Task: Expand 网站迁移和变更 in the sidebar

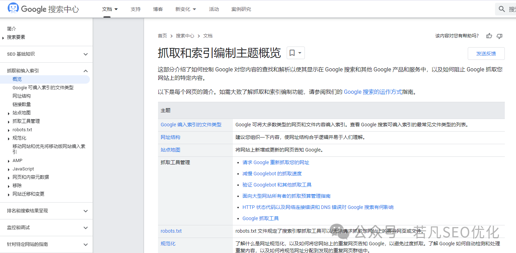Action: pos(9,194)
